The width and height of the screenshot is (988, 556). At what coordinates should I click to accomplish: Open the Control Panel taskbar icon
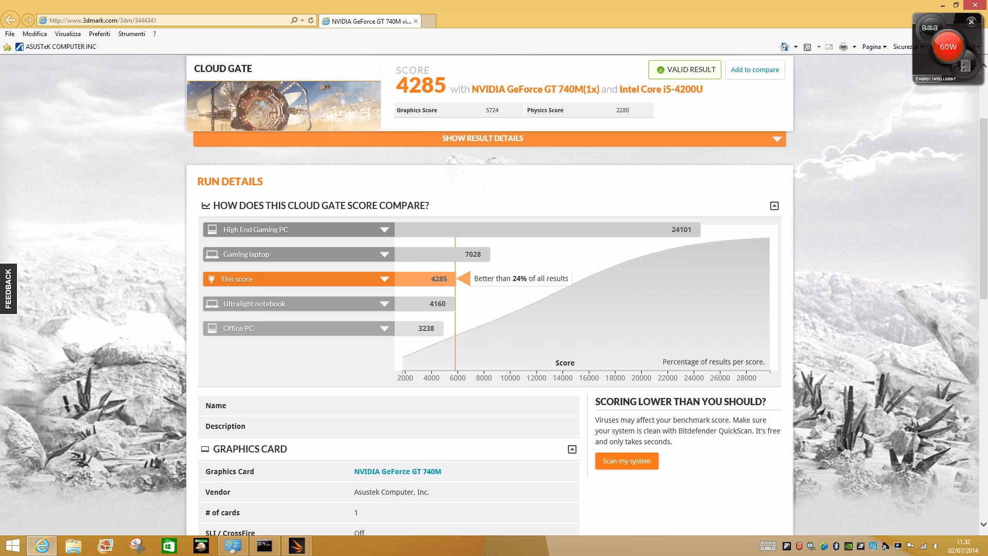click(x=233, y=546)
